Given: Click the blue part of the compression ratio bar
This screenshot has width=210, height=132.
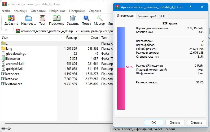Looking at the screenshot, I should click(x=121, y=48).
